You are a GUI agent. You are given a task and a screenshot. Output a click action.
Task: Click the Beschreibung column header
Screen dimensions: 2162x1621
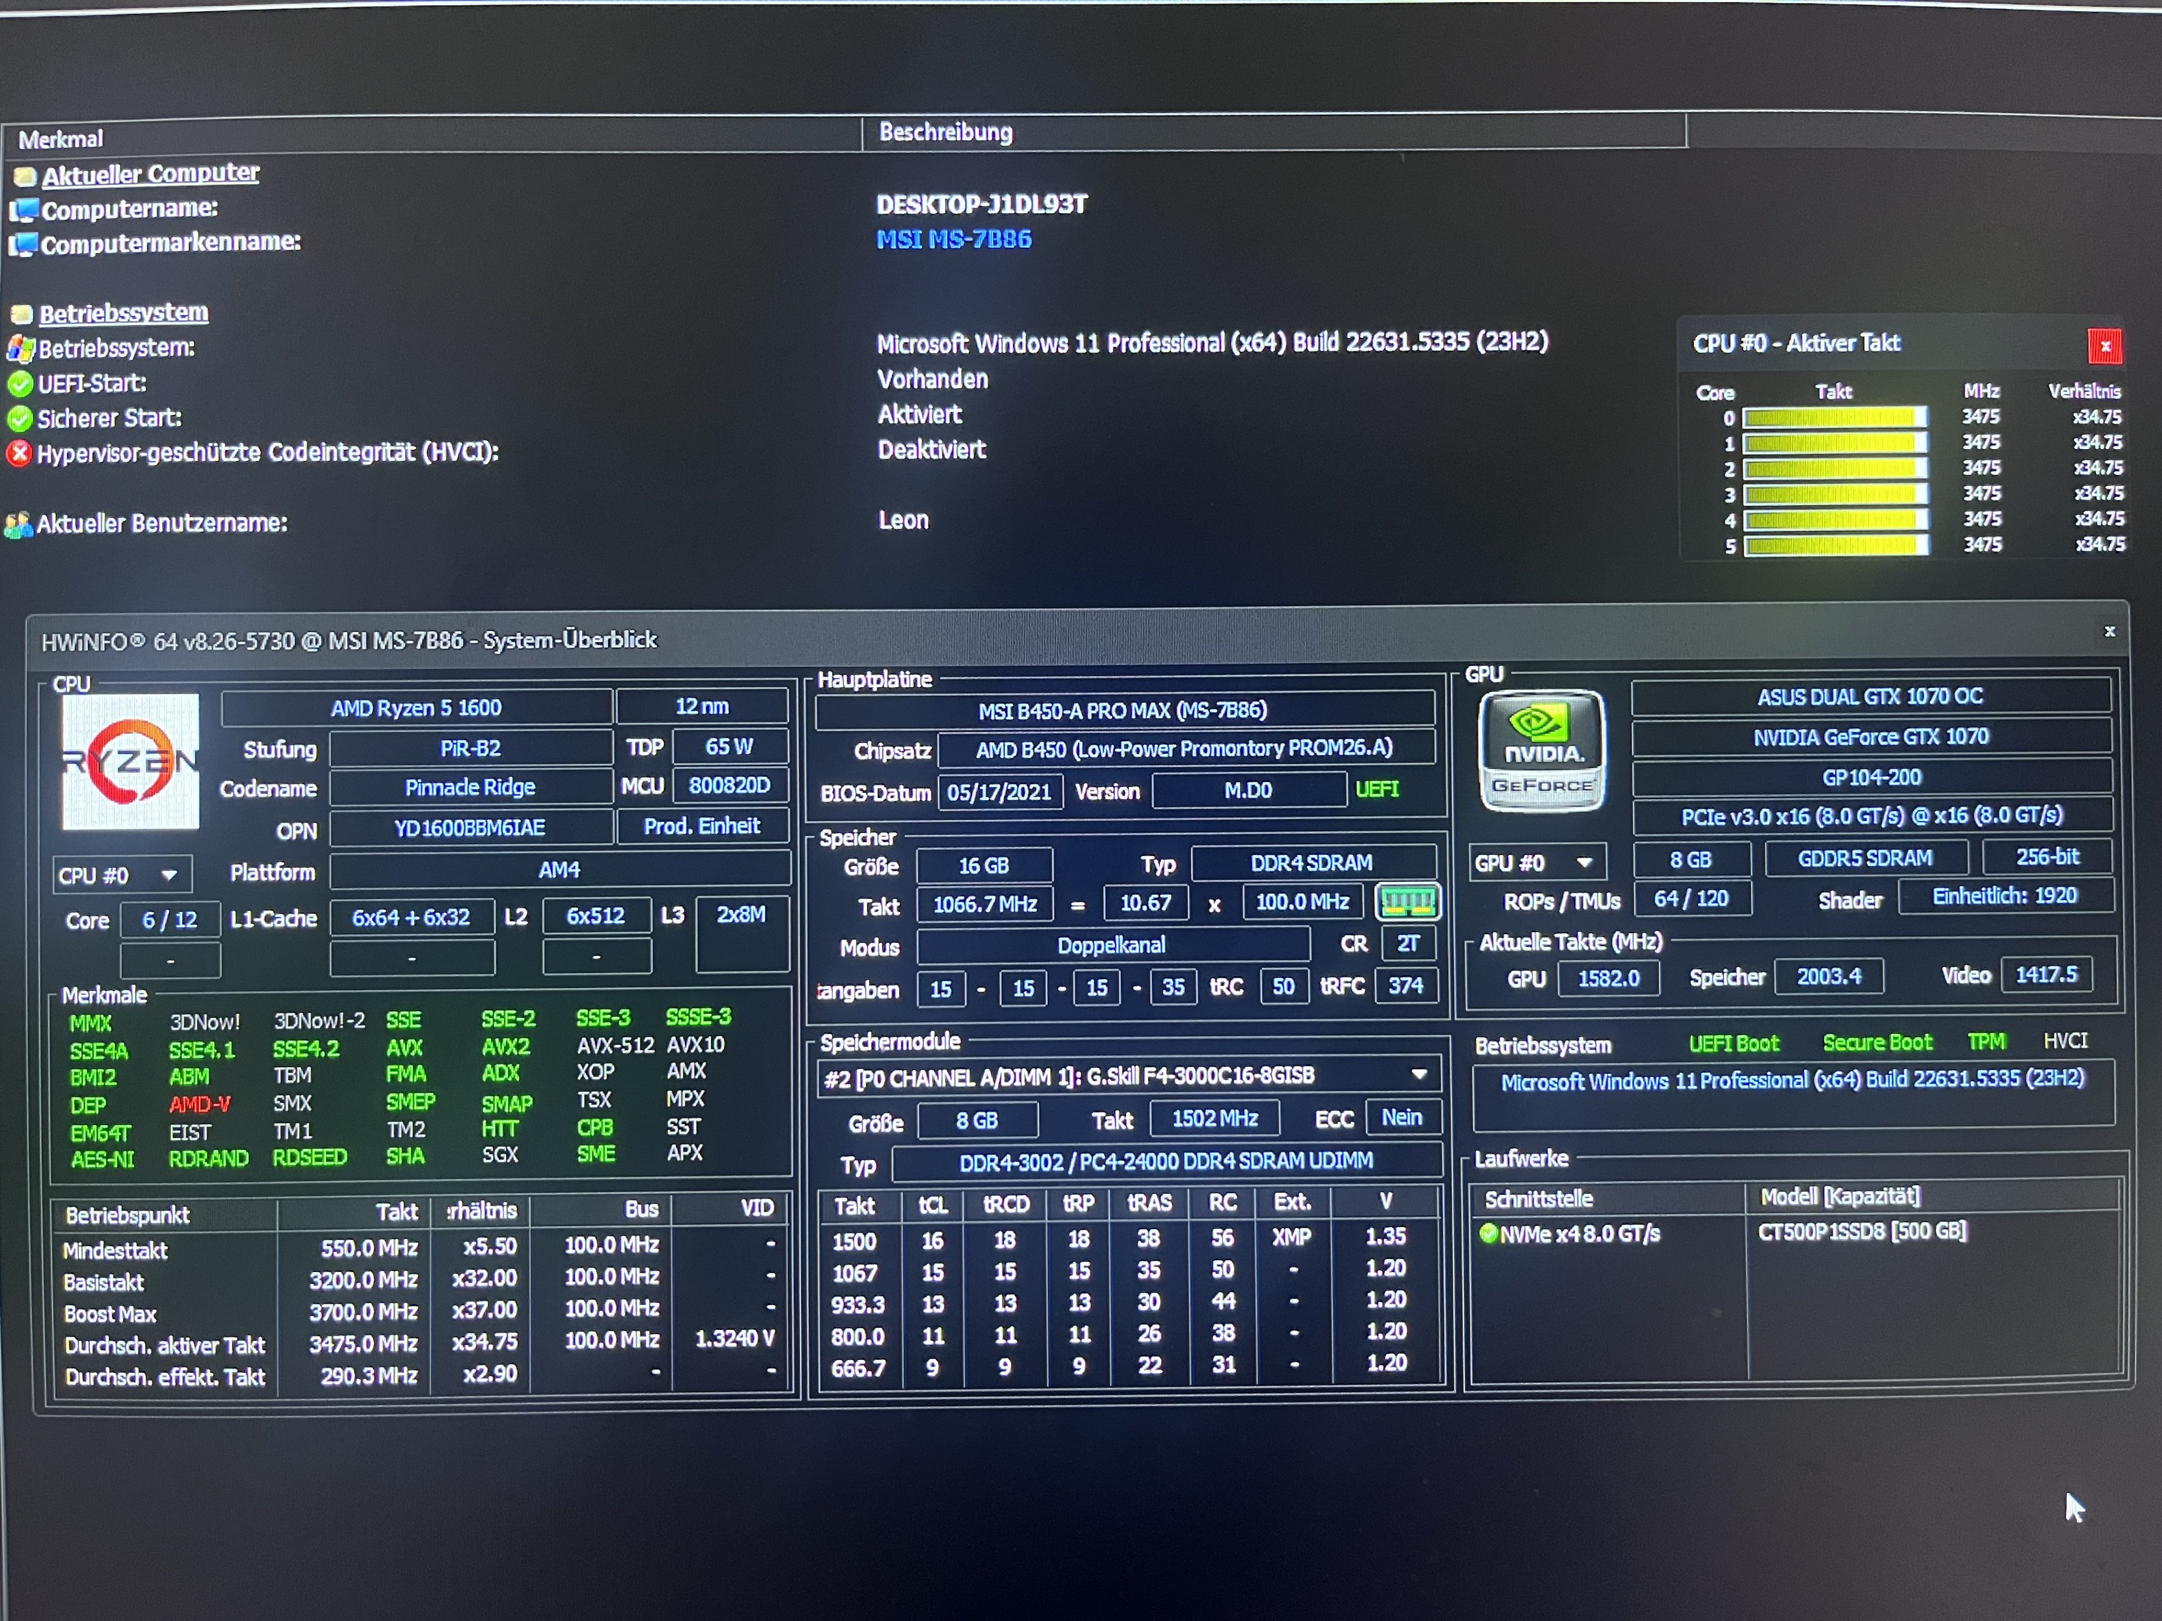tap(945, 132)
